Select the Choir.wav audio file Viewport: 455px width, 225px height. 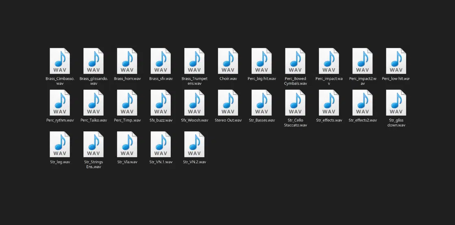[x=228, y=61]
